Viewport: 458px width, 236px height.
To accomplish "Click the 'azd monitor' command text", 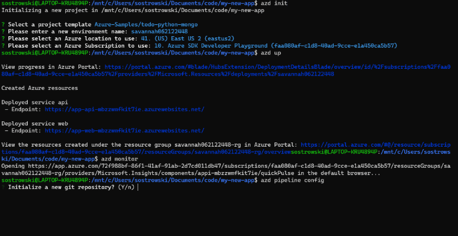I will pyautogui.click(x=119, y=159).
